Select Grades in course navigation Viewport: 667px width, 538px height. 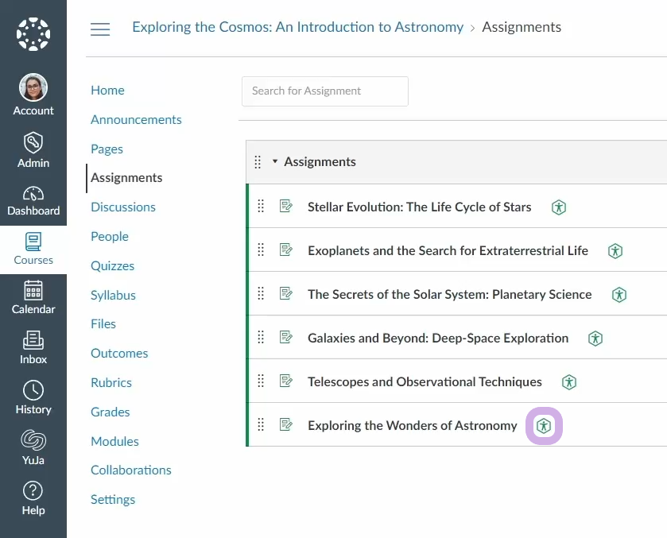pos(111,412)
